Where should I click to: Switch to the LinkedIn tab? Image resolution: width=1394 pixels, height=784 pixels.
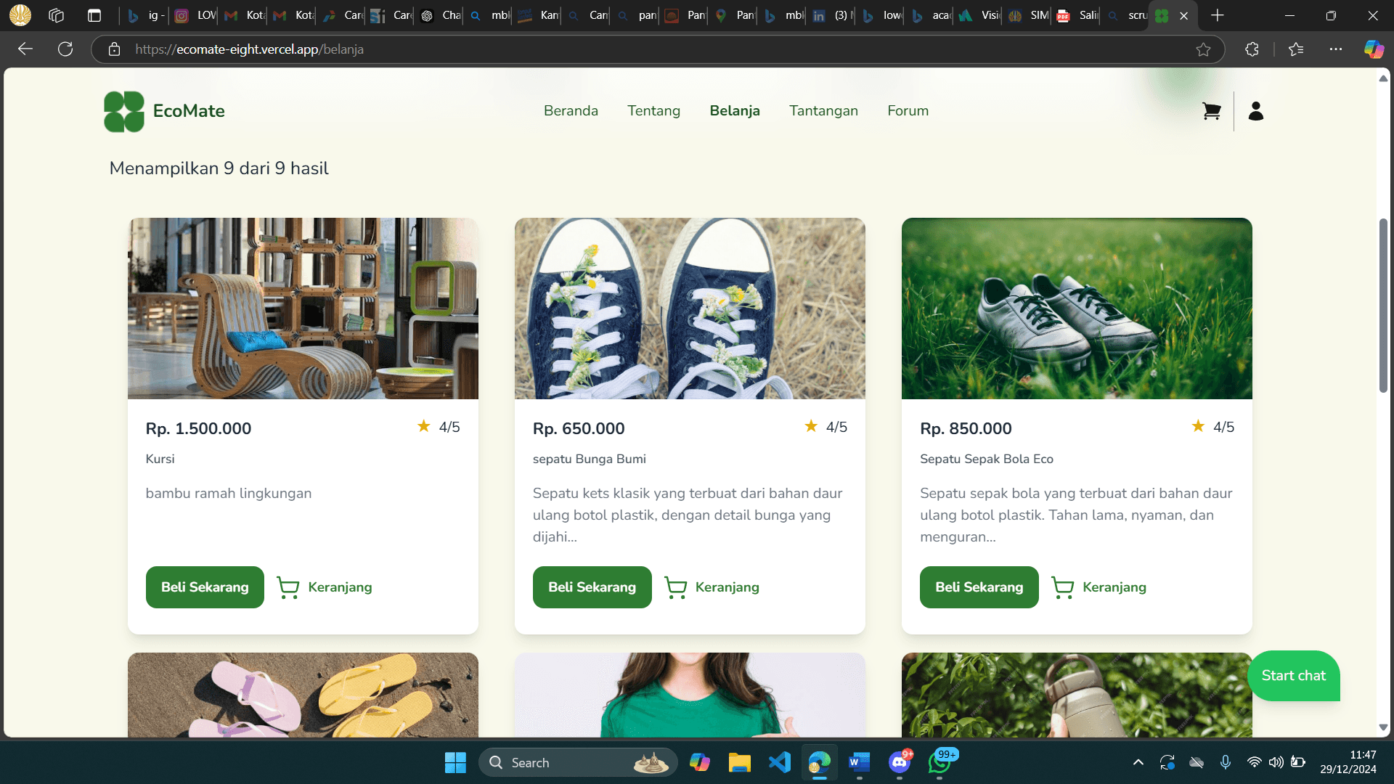[831, 15]
